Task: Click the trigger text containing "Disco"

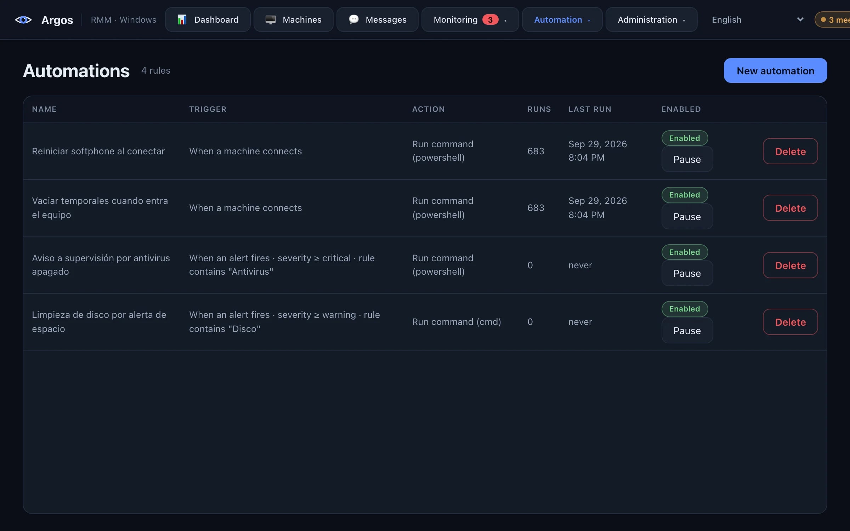Action: pos(284,322)
